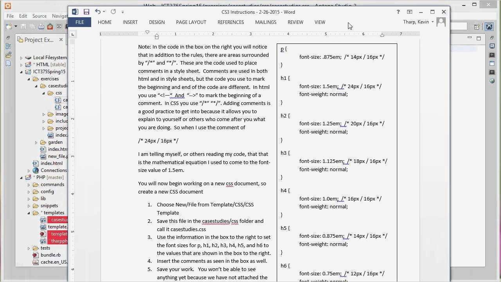Open the Source menu in Aptana
The image size is (501, 282).
[x=40, y=16]
